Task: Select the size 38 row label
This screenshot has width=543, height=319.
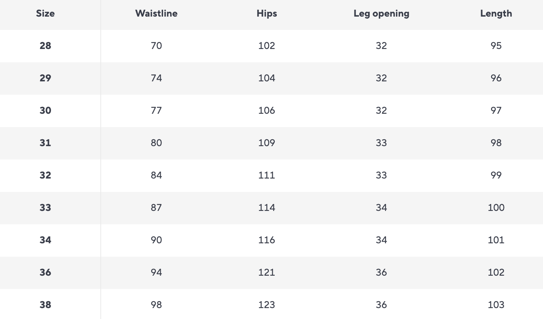Action: tap(45, 305)
